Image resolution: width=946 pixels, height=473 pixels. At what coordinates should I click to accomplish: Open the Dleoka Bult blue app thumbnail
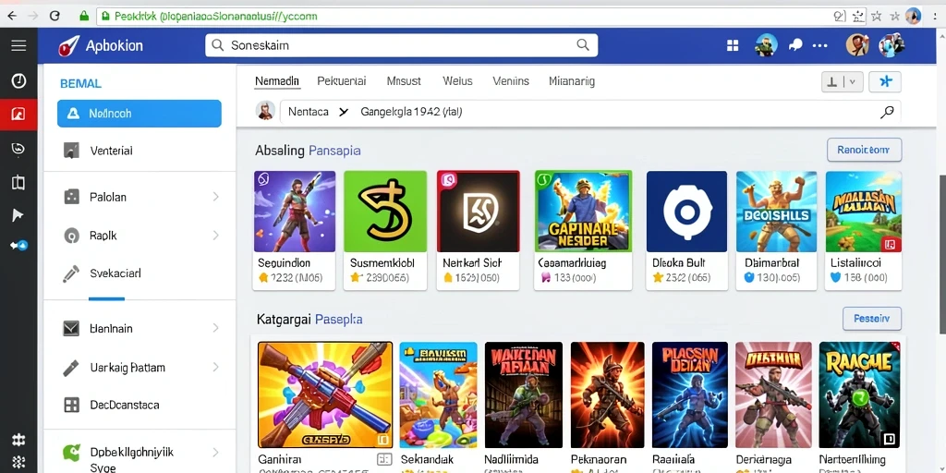(686, 212)
